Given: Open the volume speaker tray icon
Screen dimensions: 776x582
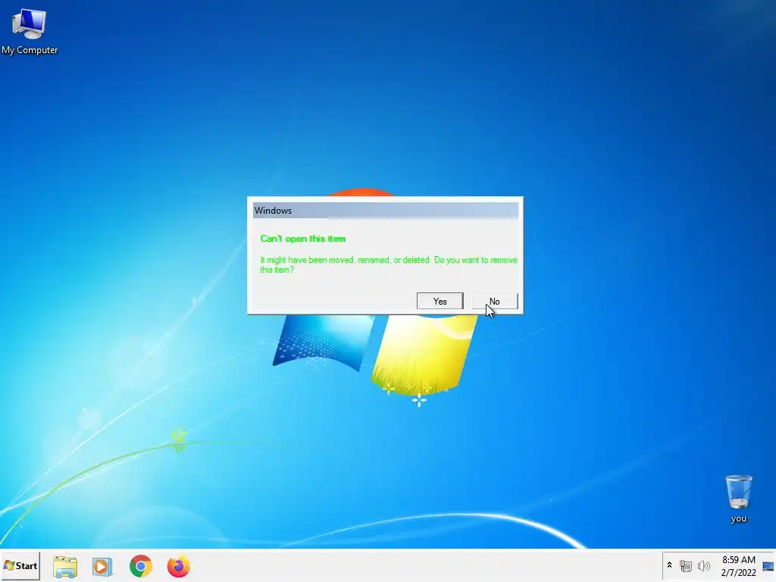Looking at the screenshot, I should click(703, 565).
